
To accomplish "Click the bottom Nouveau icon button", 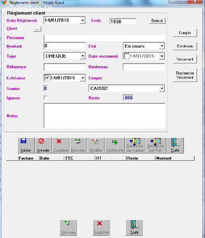I will (69, 228).
